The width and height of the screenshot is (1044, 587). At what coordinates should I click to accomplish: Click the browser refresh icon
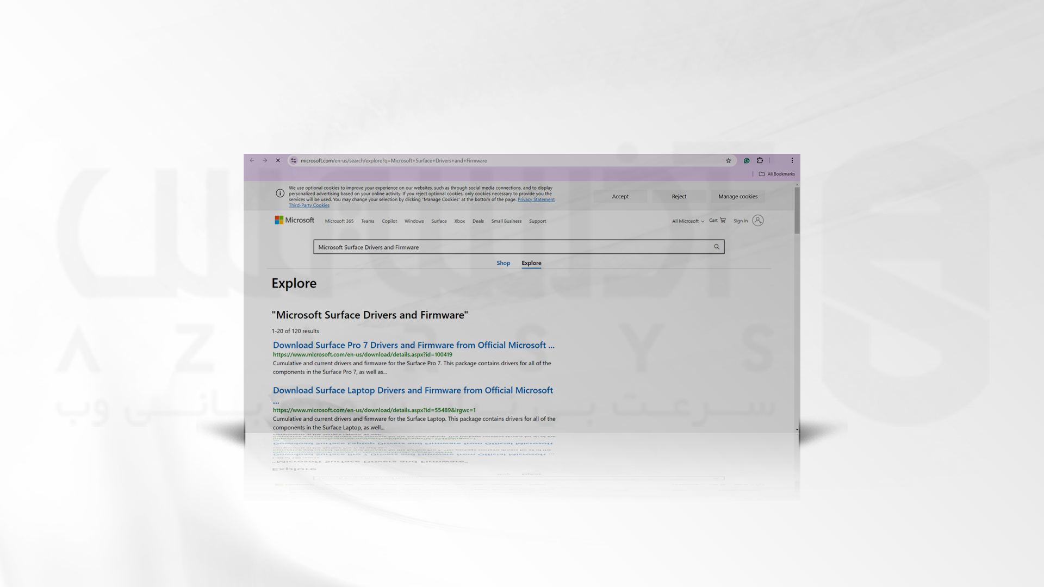(x=277, y=160)
